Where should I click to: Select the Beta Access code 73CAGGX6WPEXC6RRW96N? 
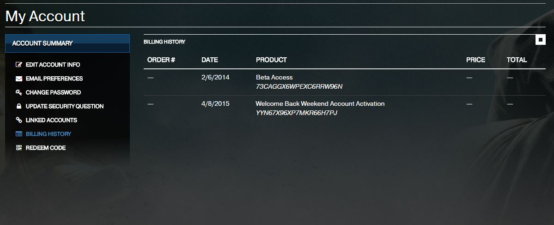point(299,86)
